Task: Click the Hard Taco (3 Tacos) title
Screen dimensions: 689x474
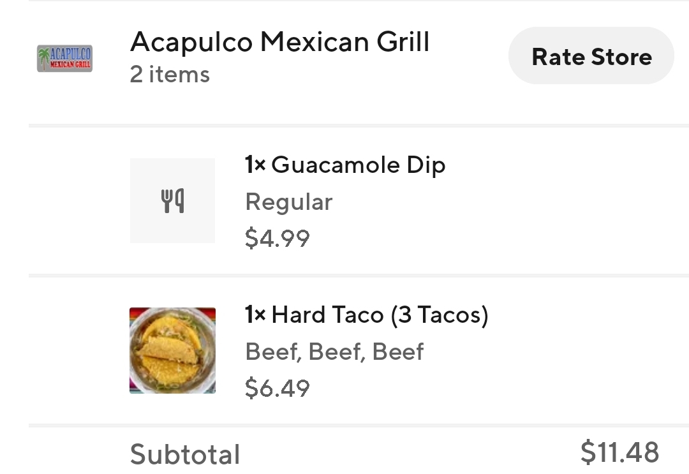Action: [x=380, y=315]
